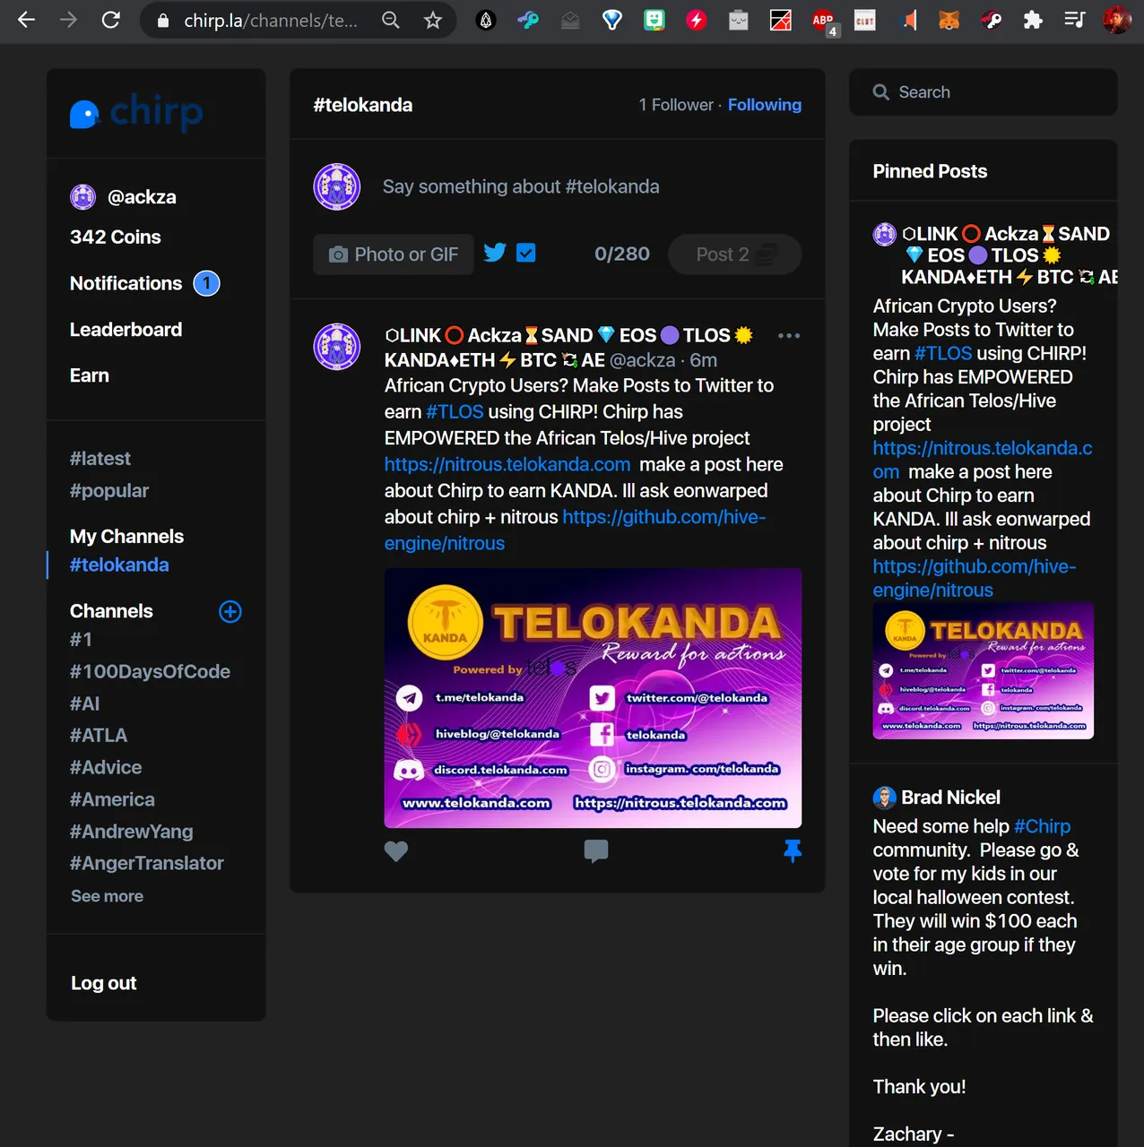Click the add channel plus icon

click(230, 611)
